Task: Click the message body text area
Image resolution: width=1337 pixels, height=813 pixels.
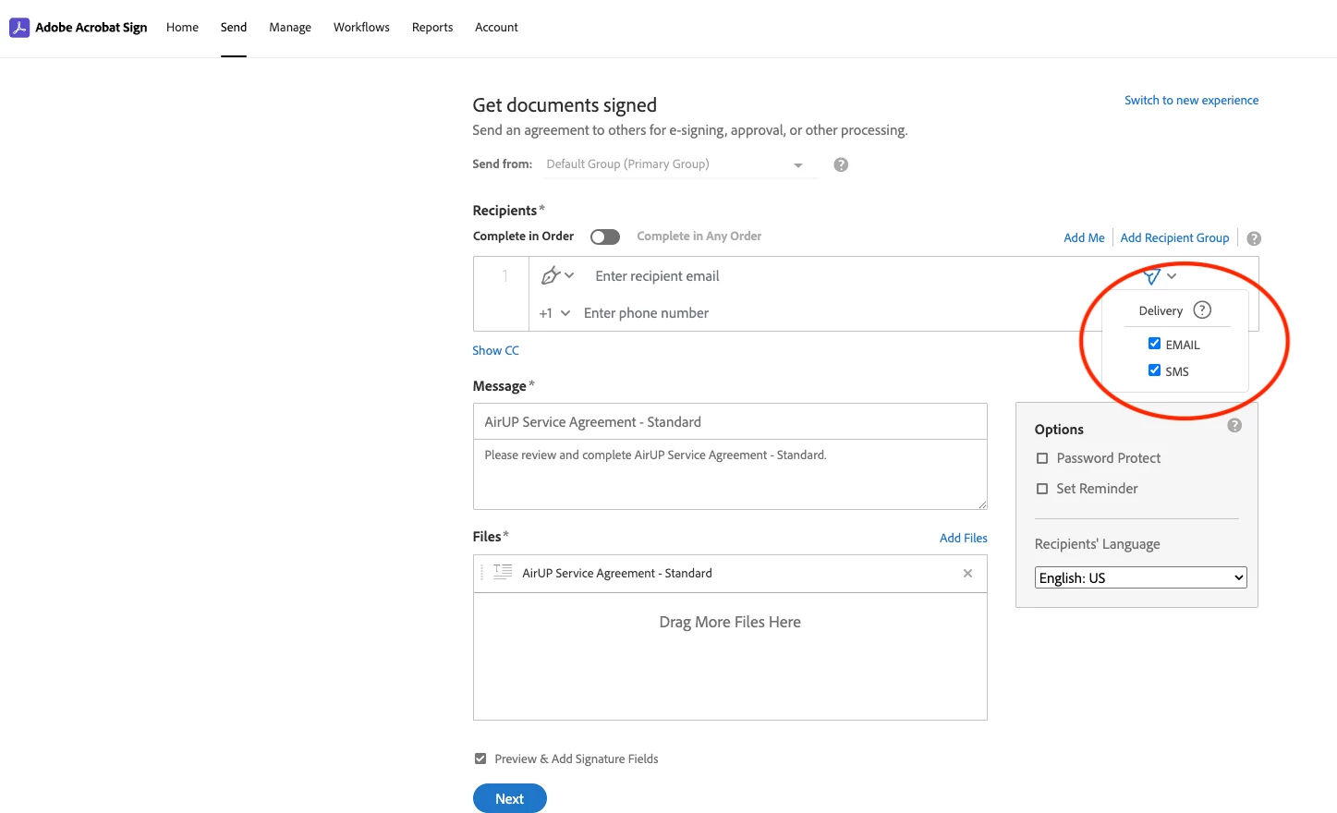Action: tap(730, 474)
